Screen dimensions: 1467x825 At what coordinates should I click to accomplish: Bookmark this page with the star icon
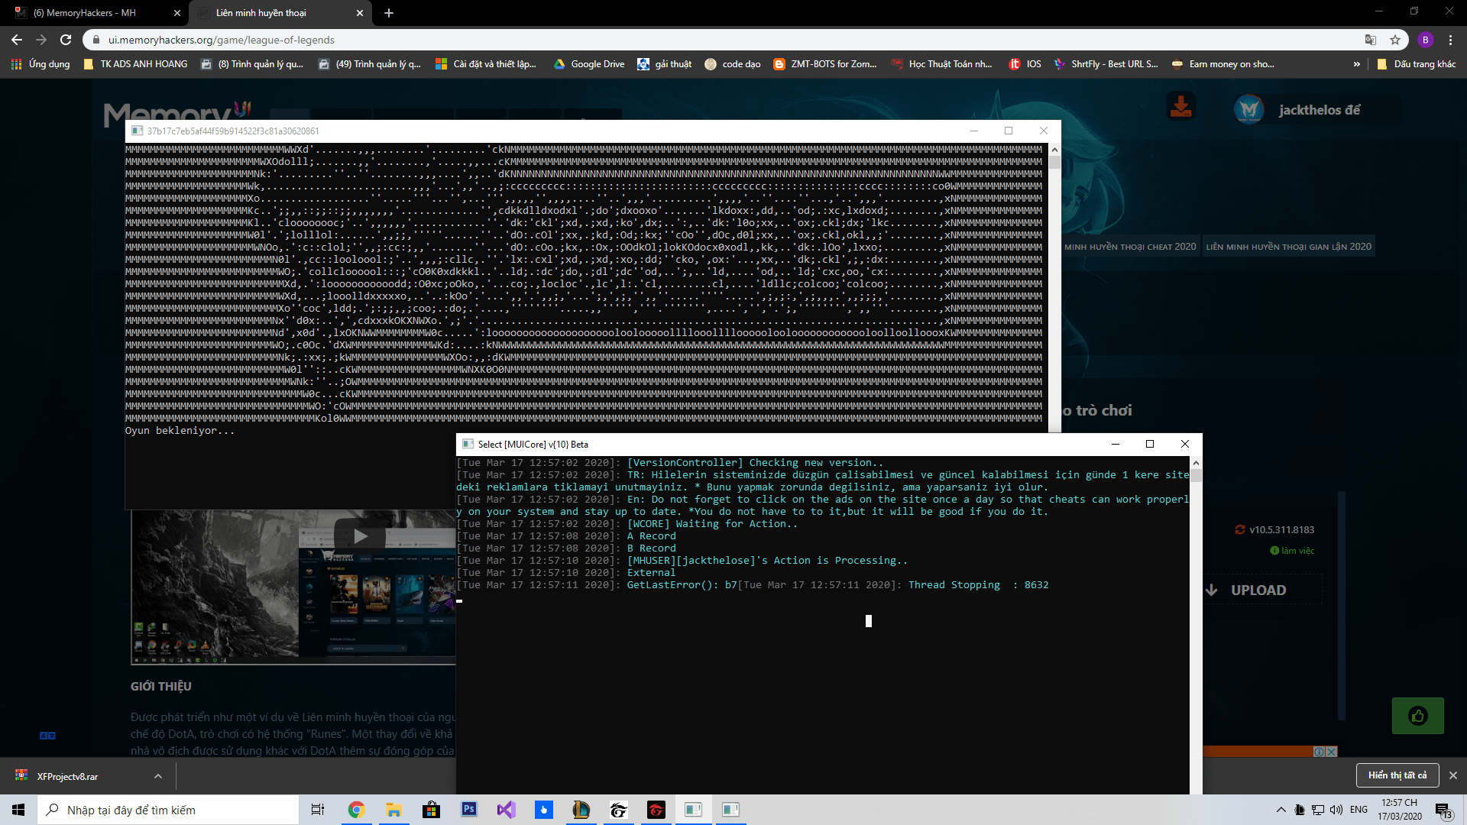(1395, 40)
